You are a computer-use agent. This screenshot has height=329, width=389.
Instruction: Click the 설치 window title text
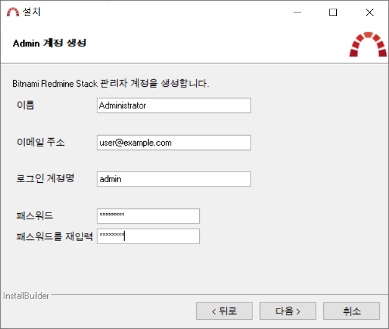point(32,12)
